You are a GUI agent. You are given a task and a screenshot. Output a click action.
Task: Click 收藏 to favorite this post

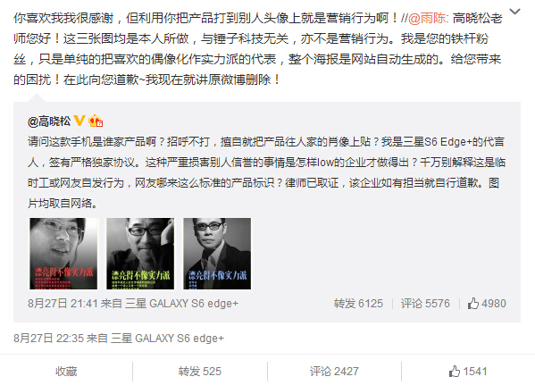pos(66,372)
